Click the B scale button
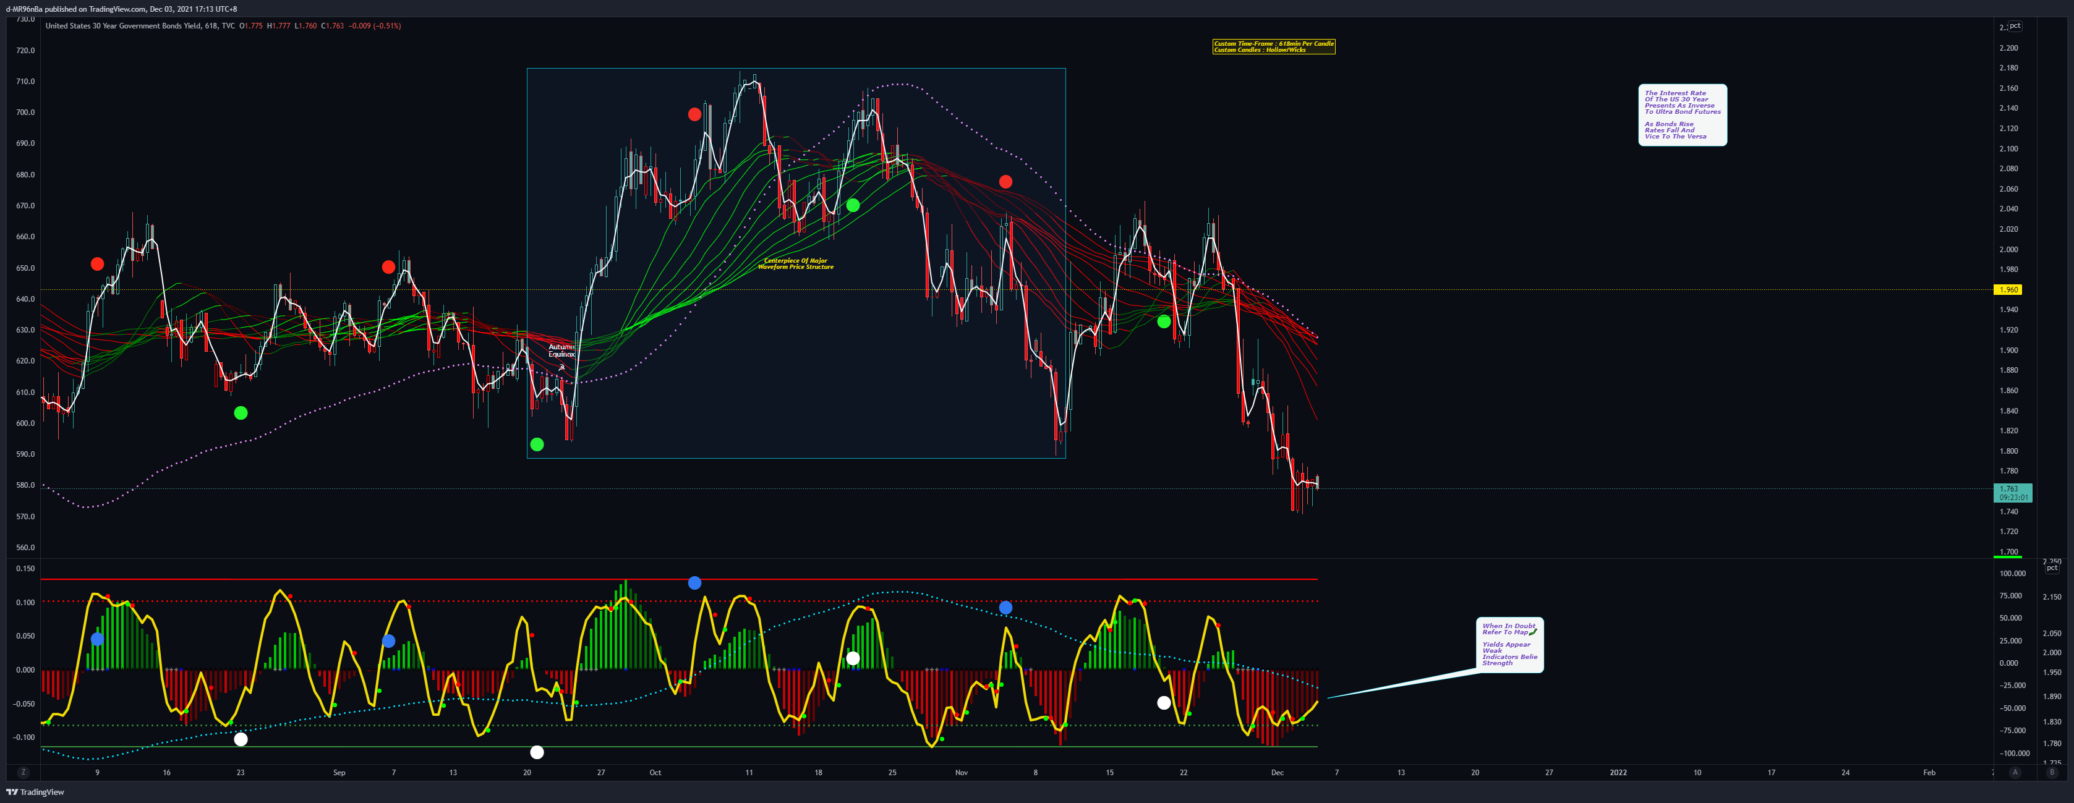This screenshot has height=803, width=2074. [2052, 773]
